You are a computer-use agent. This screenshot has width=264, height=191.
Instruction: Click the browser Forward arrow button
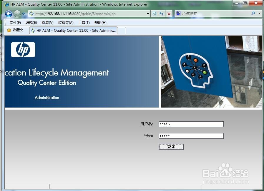coord(17,14)
